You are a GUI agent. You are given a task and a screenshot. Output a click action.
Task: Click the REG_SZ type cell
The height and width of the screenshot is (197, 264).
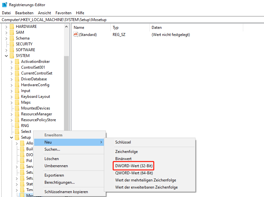click(119, 35)
